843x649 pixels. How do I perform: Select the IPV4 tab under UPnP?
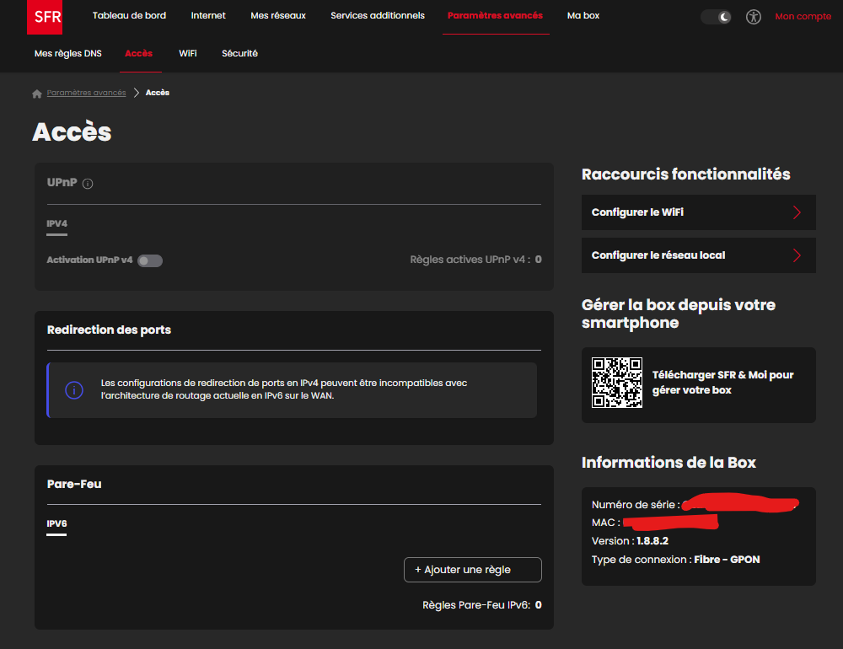[56, 224]
